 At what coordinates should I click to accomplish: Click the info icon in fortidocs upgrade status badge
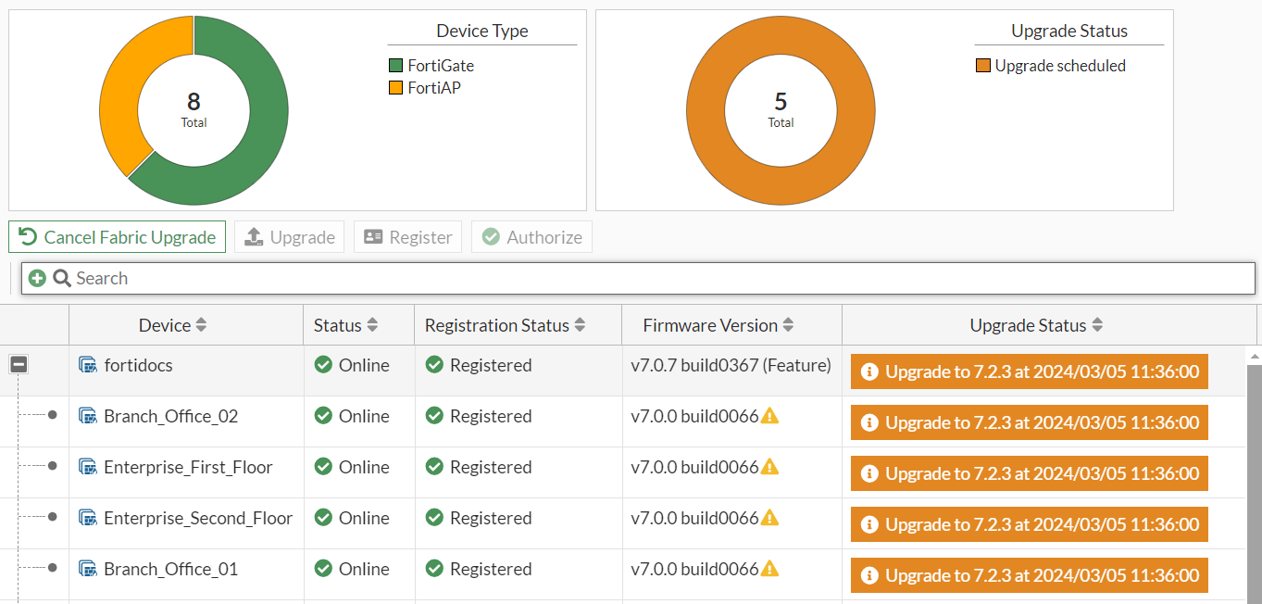point(869,371)
